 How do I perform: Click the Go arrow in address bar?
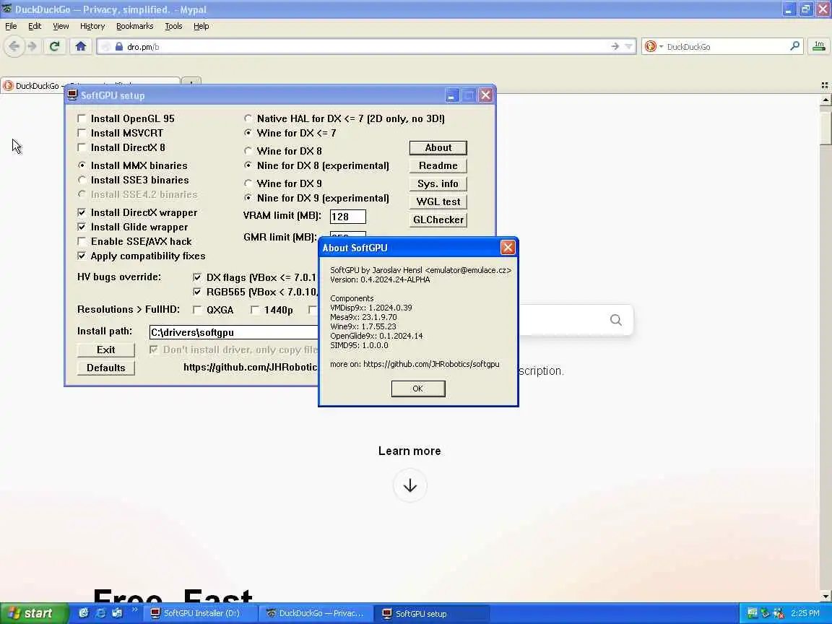pos(615,47)
